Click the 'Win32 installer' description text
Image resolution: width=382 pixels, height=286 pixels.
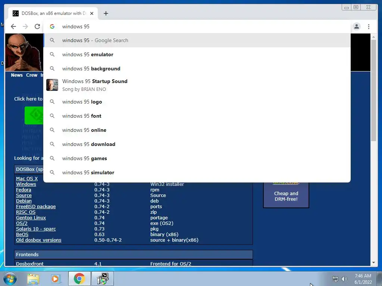167,184
